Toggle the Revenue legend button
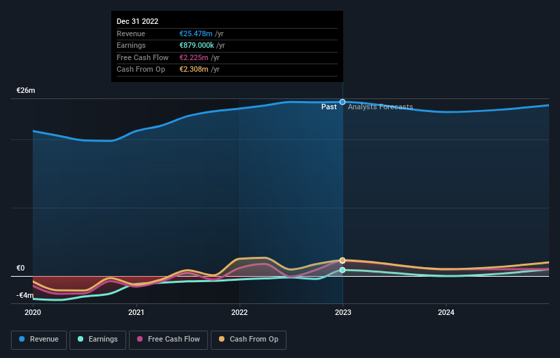Screen dimensions: 560x358 [39, 340]
